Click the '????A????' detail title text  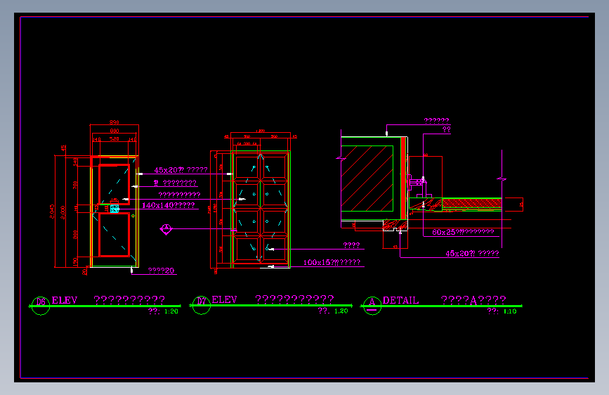click(473, 300)
